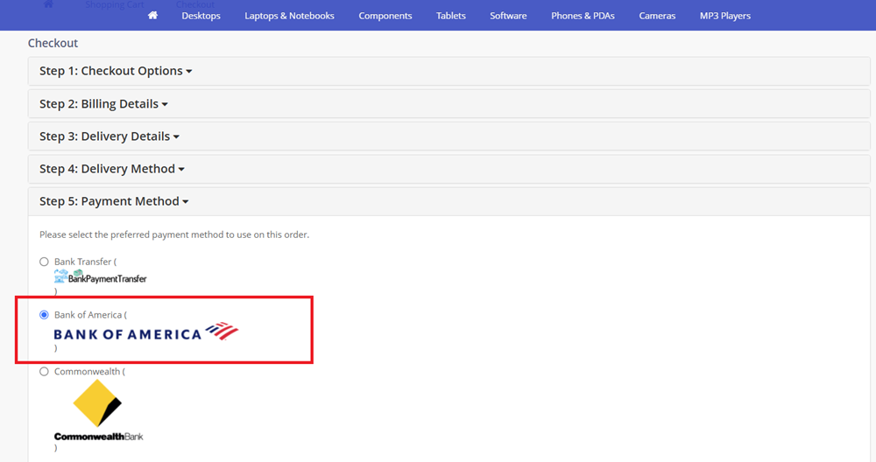Open the Desktops menu
This screenshot has height=462, width=876.
tap(201, 16)
